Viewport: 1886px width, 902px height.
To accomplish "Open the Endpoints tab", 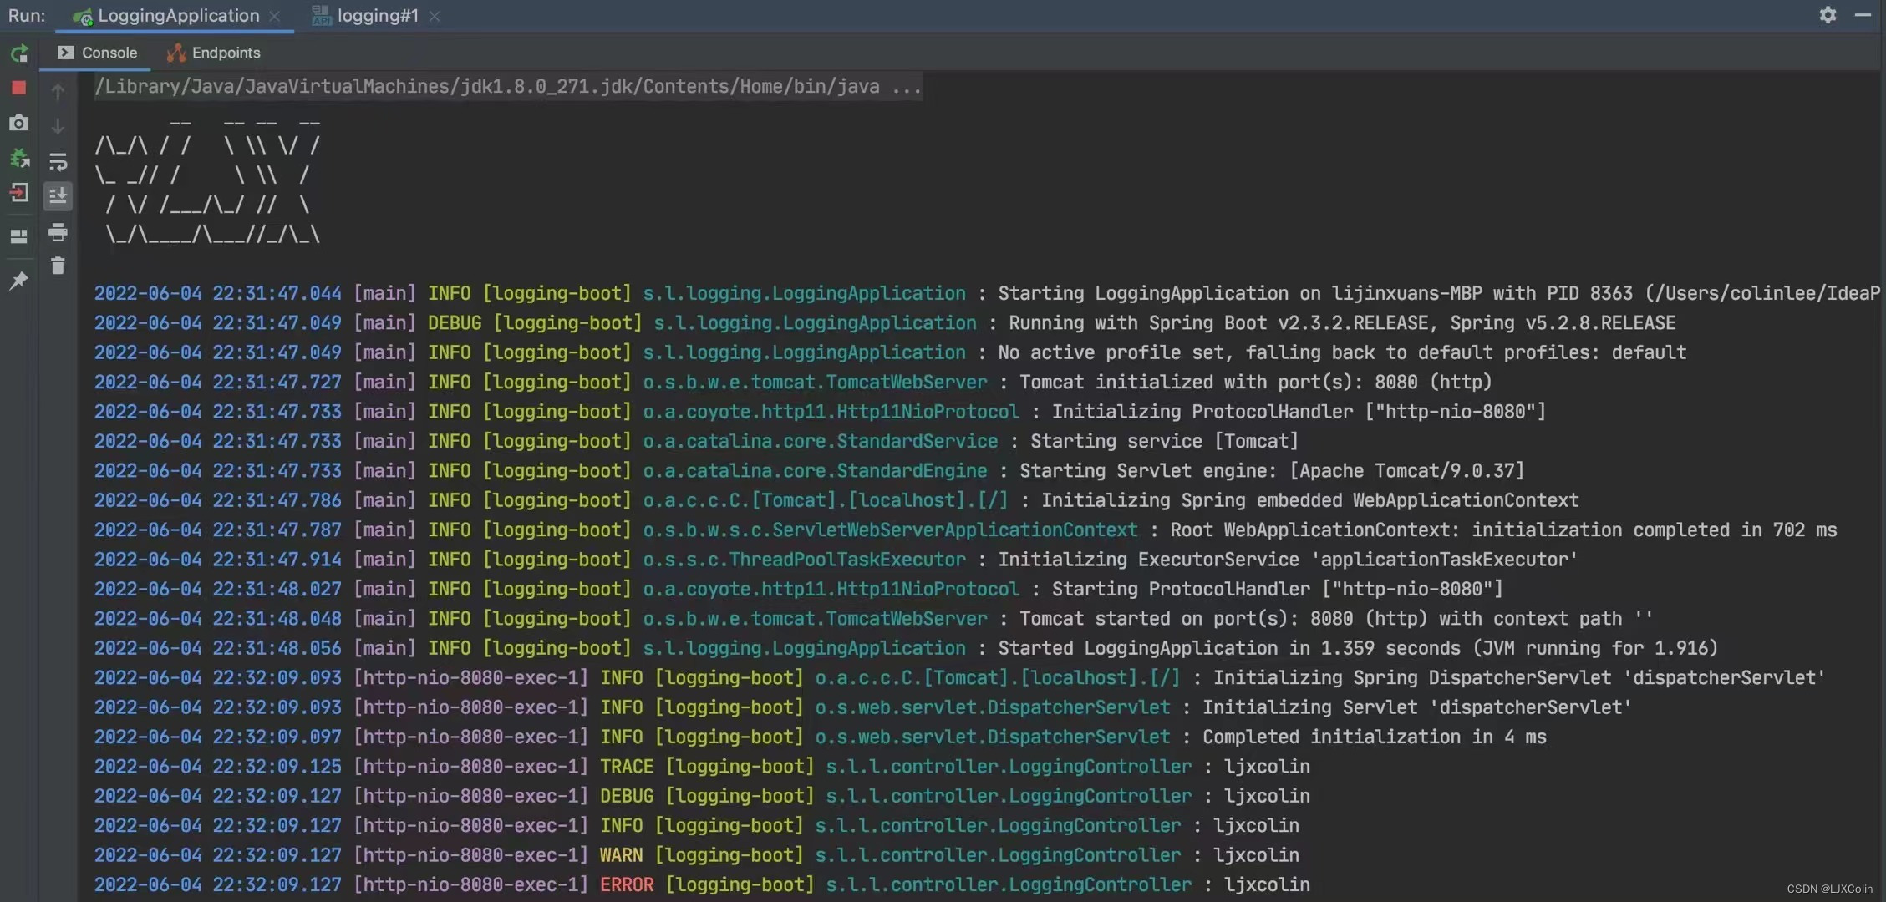I will click(214, 53).
